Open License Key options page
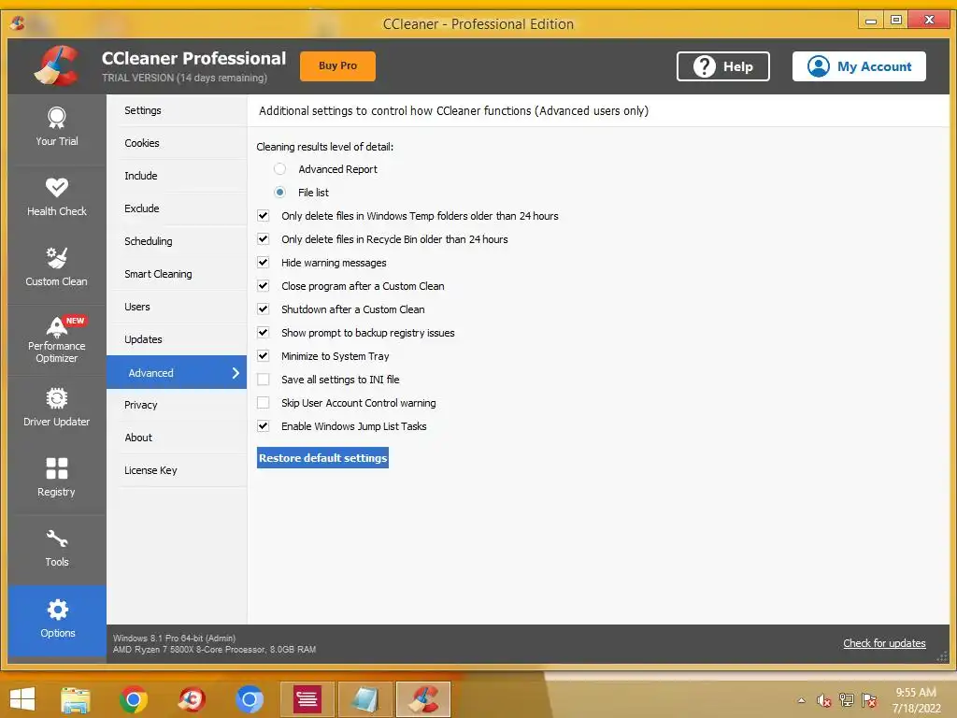This screenshot has width=957, height=718. coord(177,470)
